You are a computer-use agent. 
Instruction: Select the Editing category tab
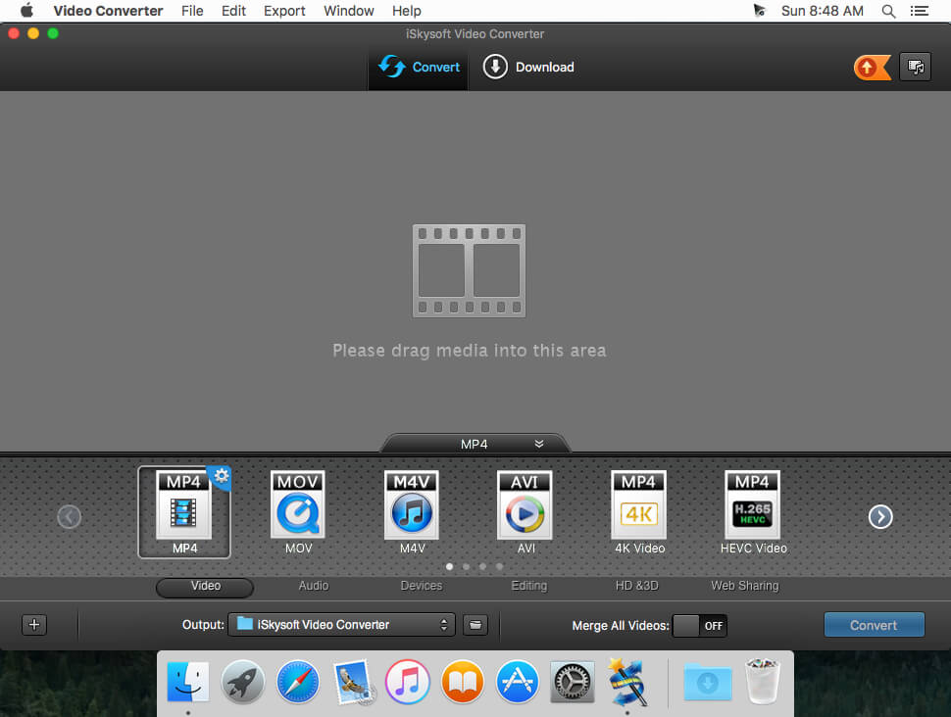pos(528,586)
